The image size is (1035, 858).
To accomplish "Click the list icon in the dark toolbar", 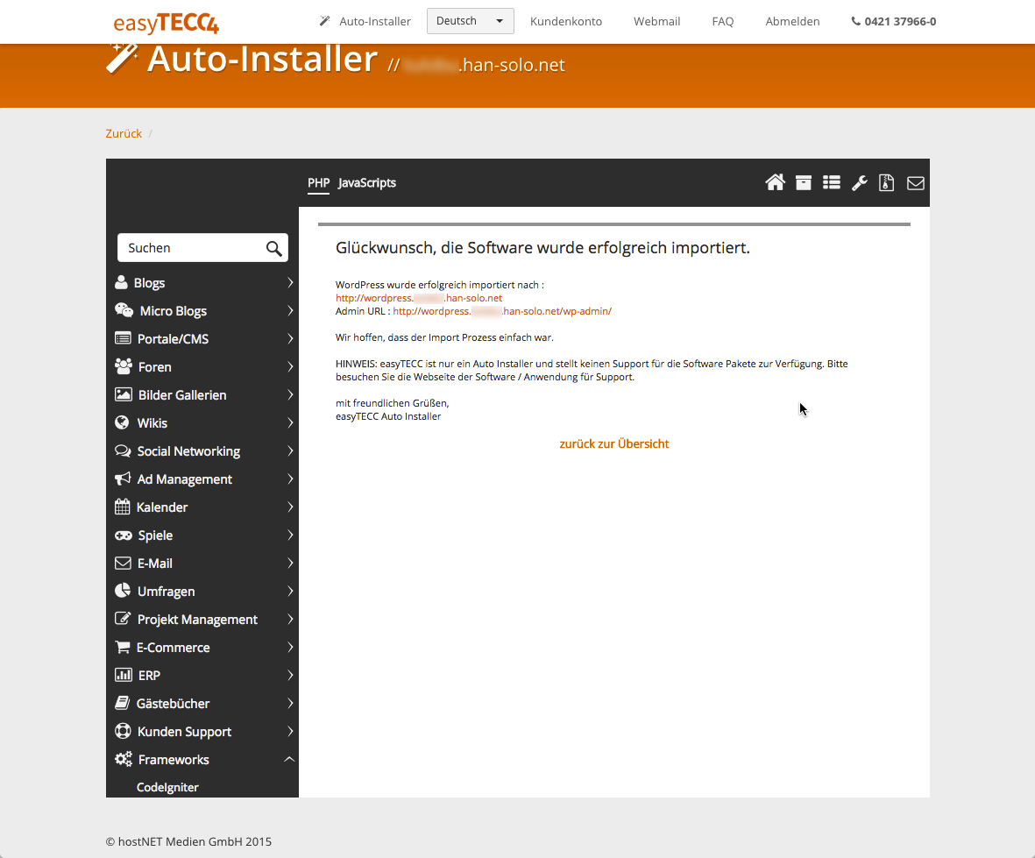I will click(832, 183).
